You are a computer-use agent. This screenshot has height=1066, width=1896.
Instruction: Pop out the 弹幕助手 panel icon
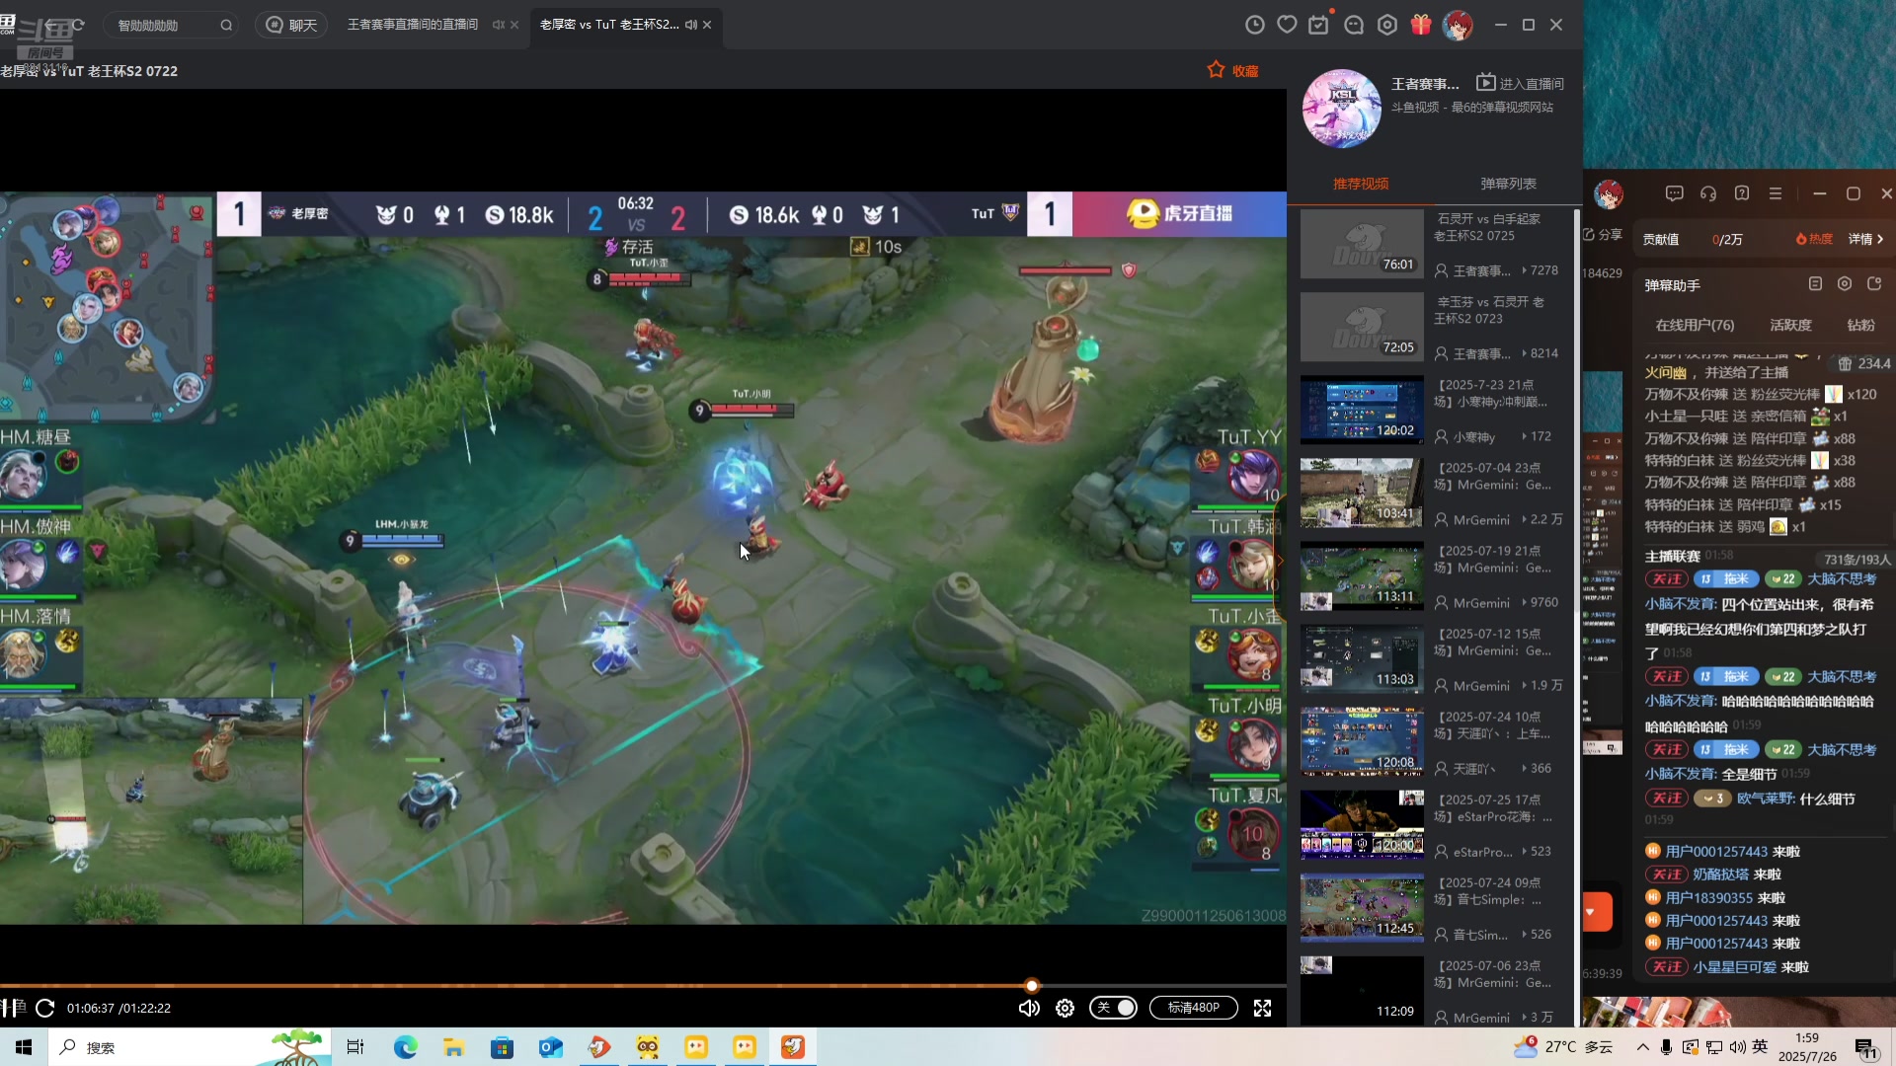[x=1874, y=284]
